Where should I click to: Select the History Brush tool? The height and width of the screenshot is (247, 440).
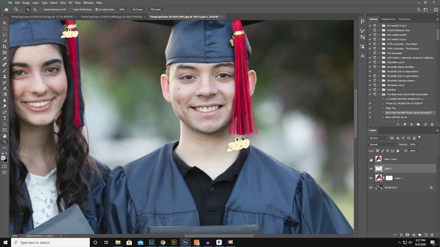[x=4, y=82]
